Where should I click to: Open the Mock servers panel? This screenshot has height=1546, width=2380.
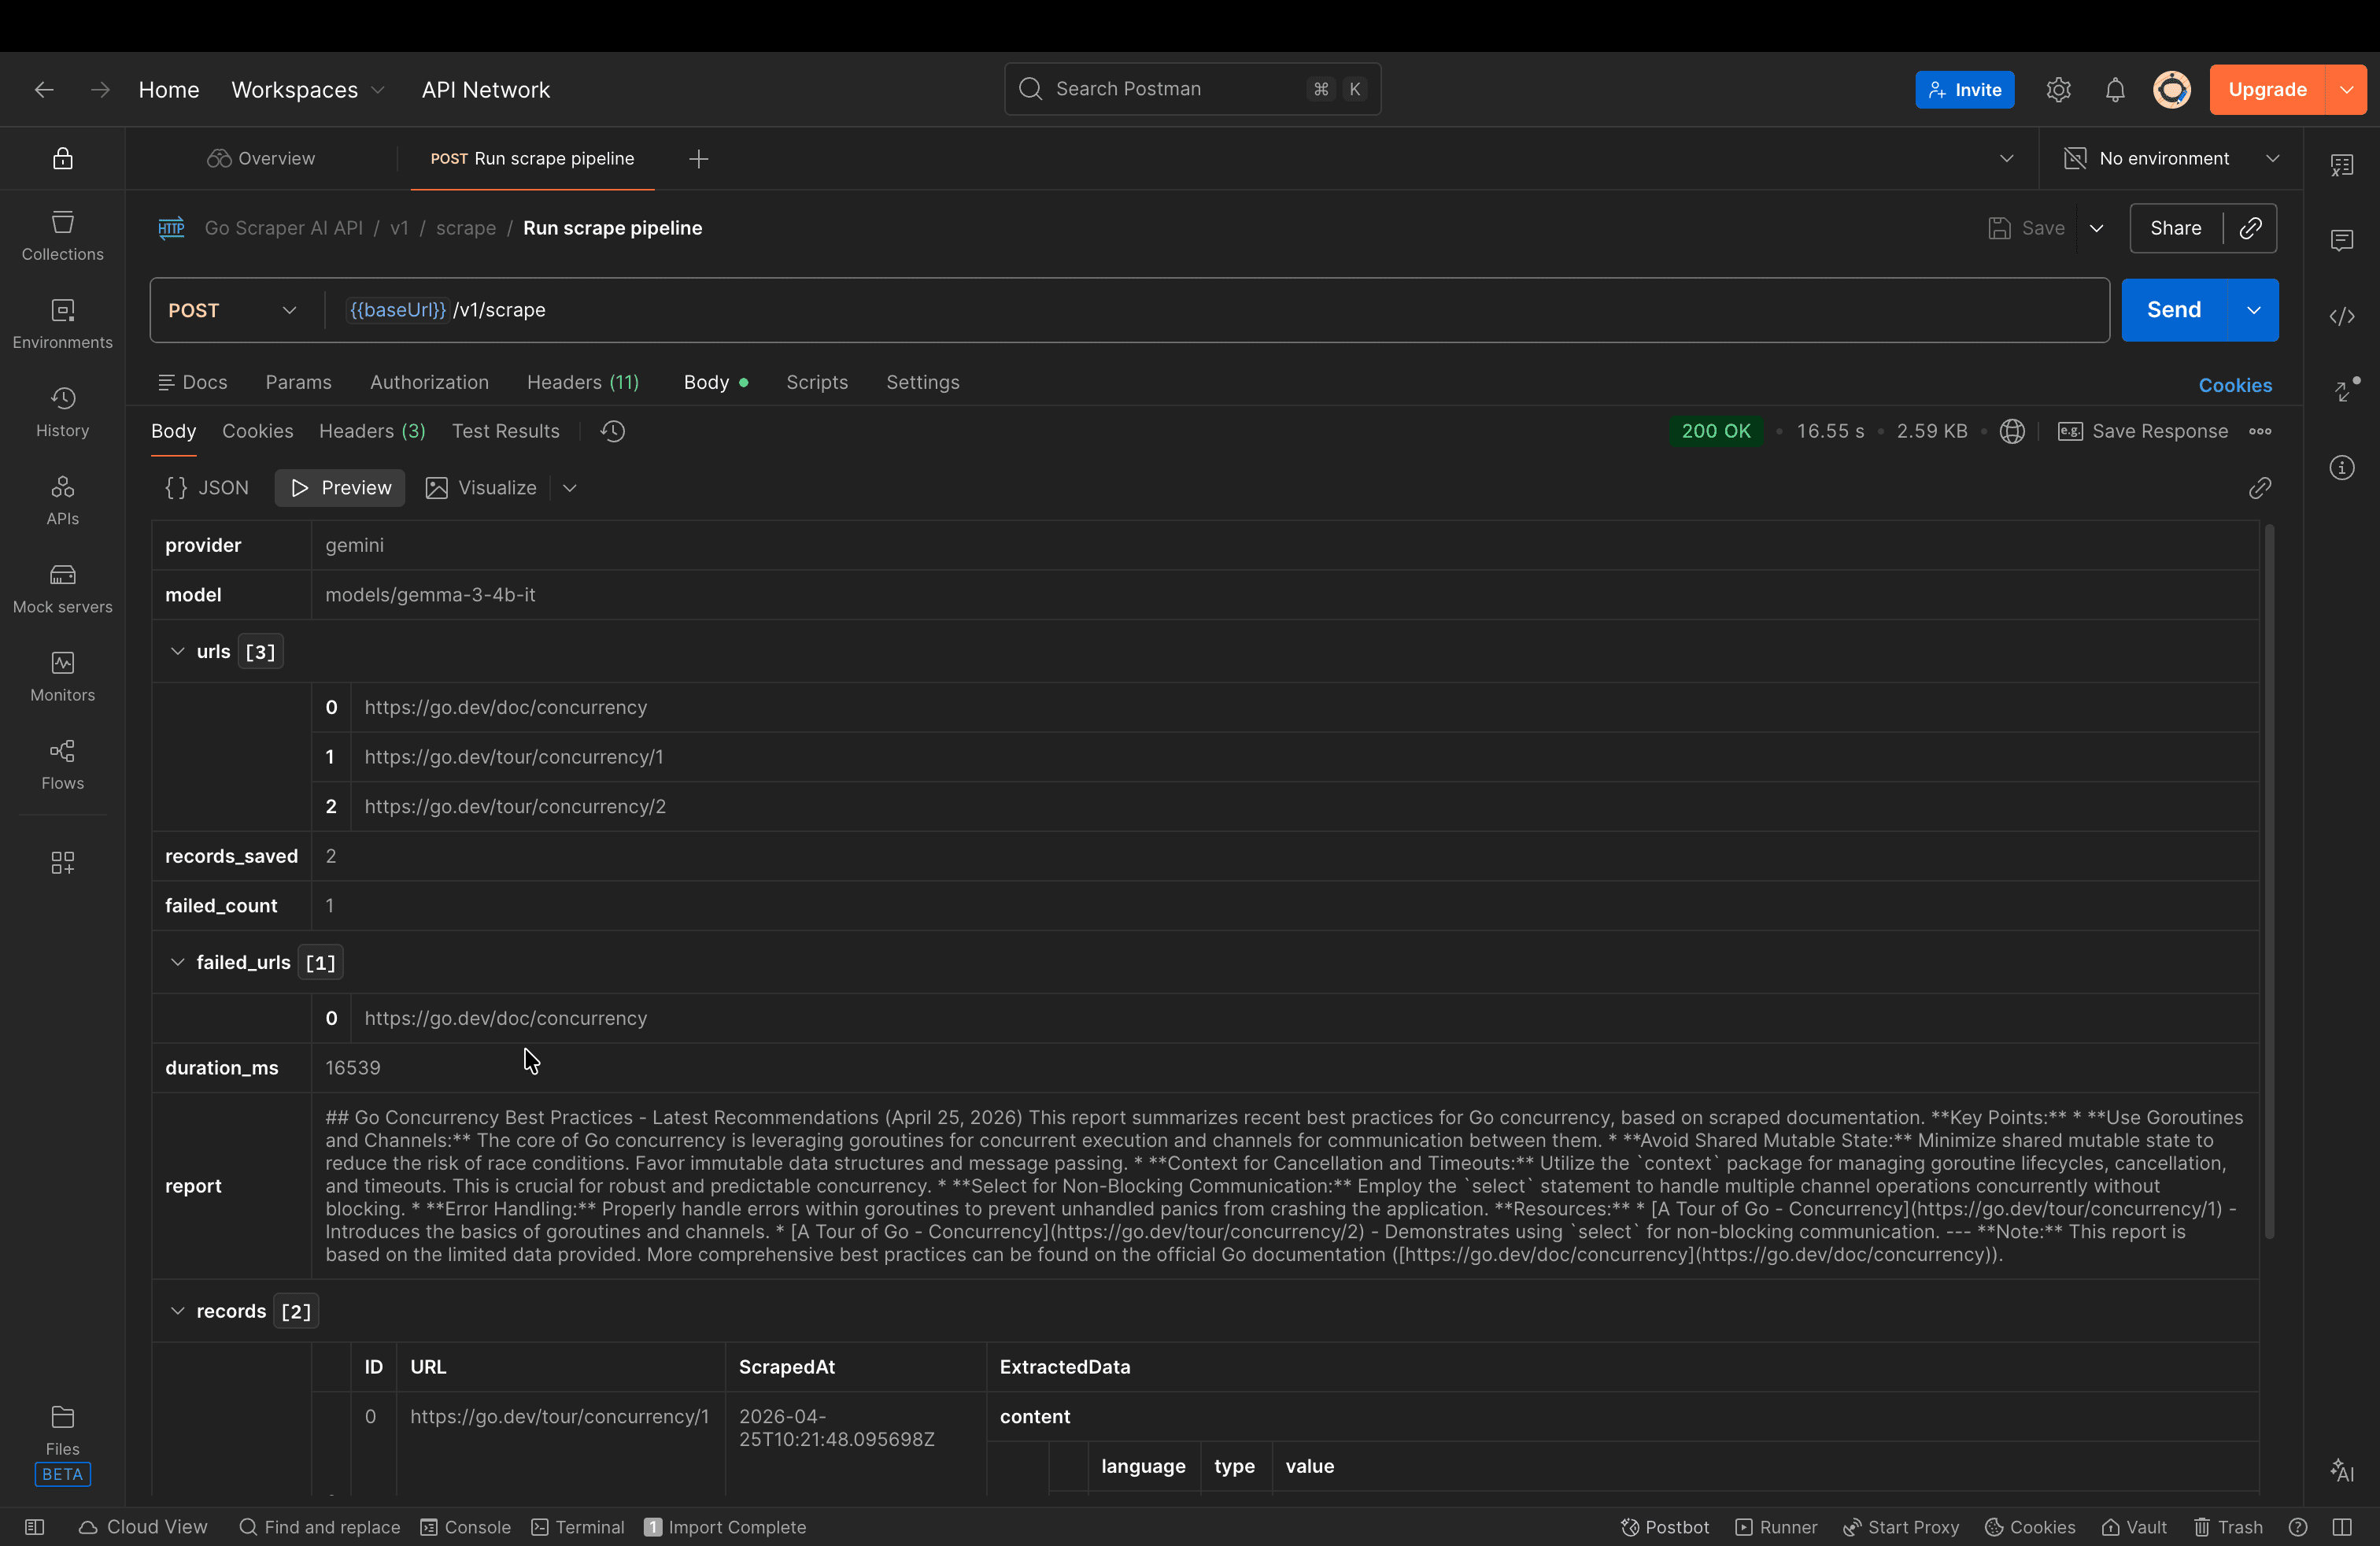[x=62, y=589]
